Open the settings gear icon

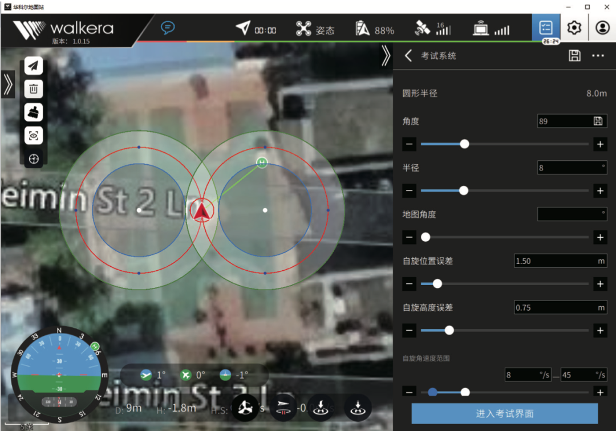pos(574,28)
